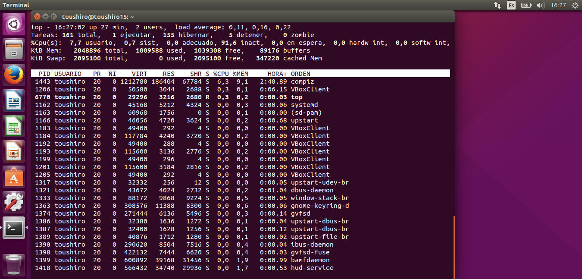The image size is (582, 279).
Task: Open the Ubuntu Dash launcher
Action: coord(14,24)
